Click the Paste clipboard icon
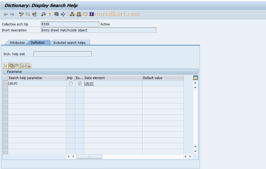Screen dimensions: 266x169 pos(17,66)
